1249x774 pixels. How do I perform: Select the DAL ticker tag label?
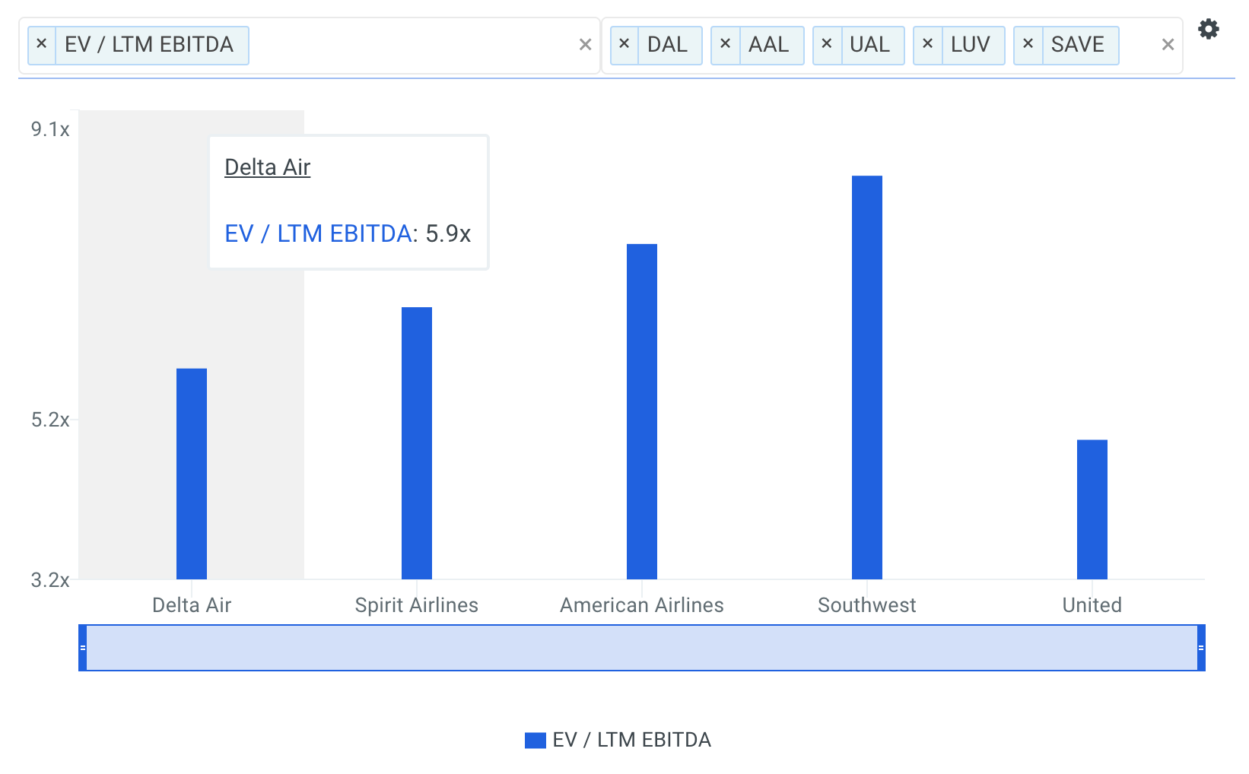click(668, 44)
